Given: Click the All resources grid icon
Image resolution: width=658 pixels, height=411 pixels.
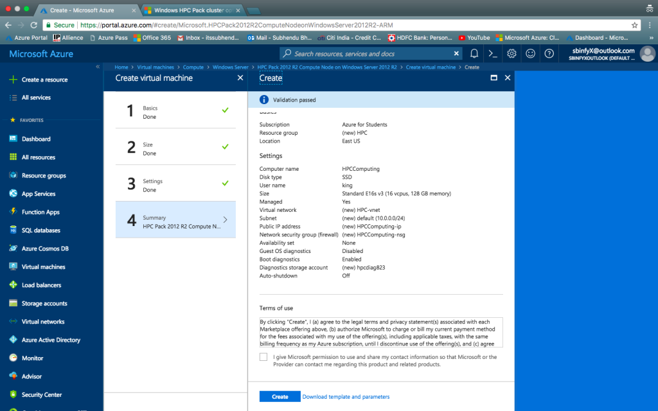Looking at the screenshot, I should [x=13, y=157].
